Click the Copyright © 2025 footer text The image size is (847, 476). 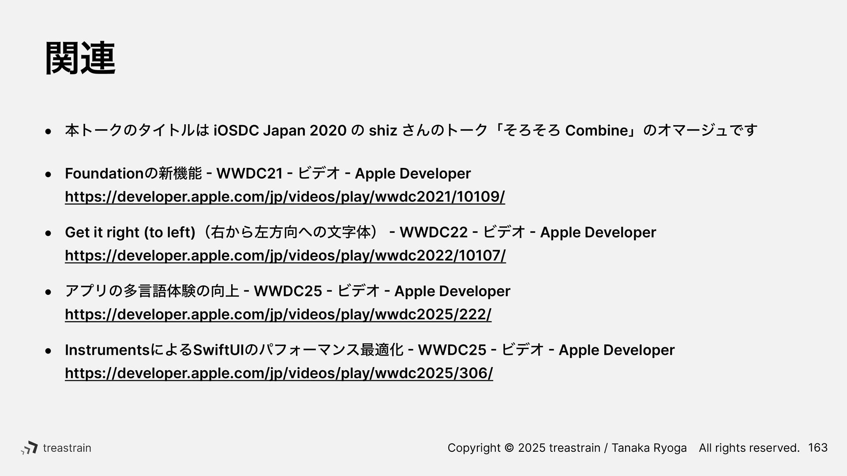[623, 448]
